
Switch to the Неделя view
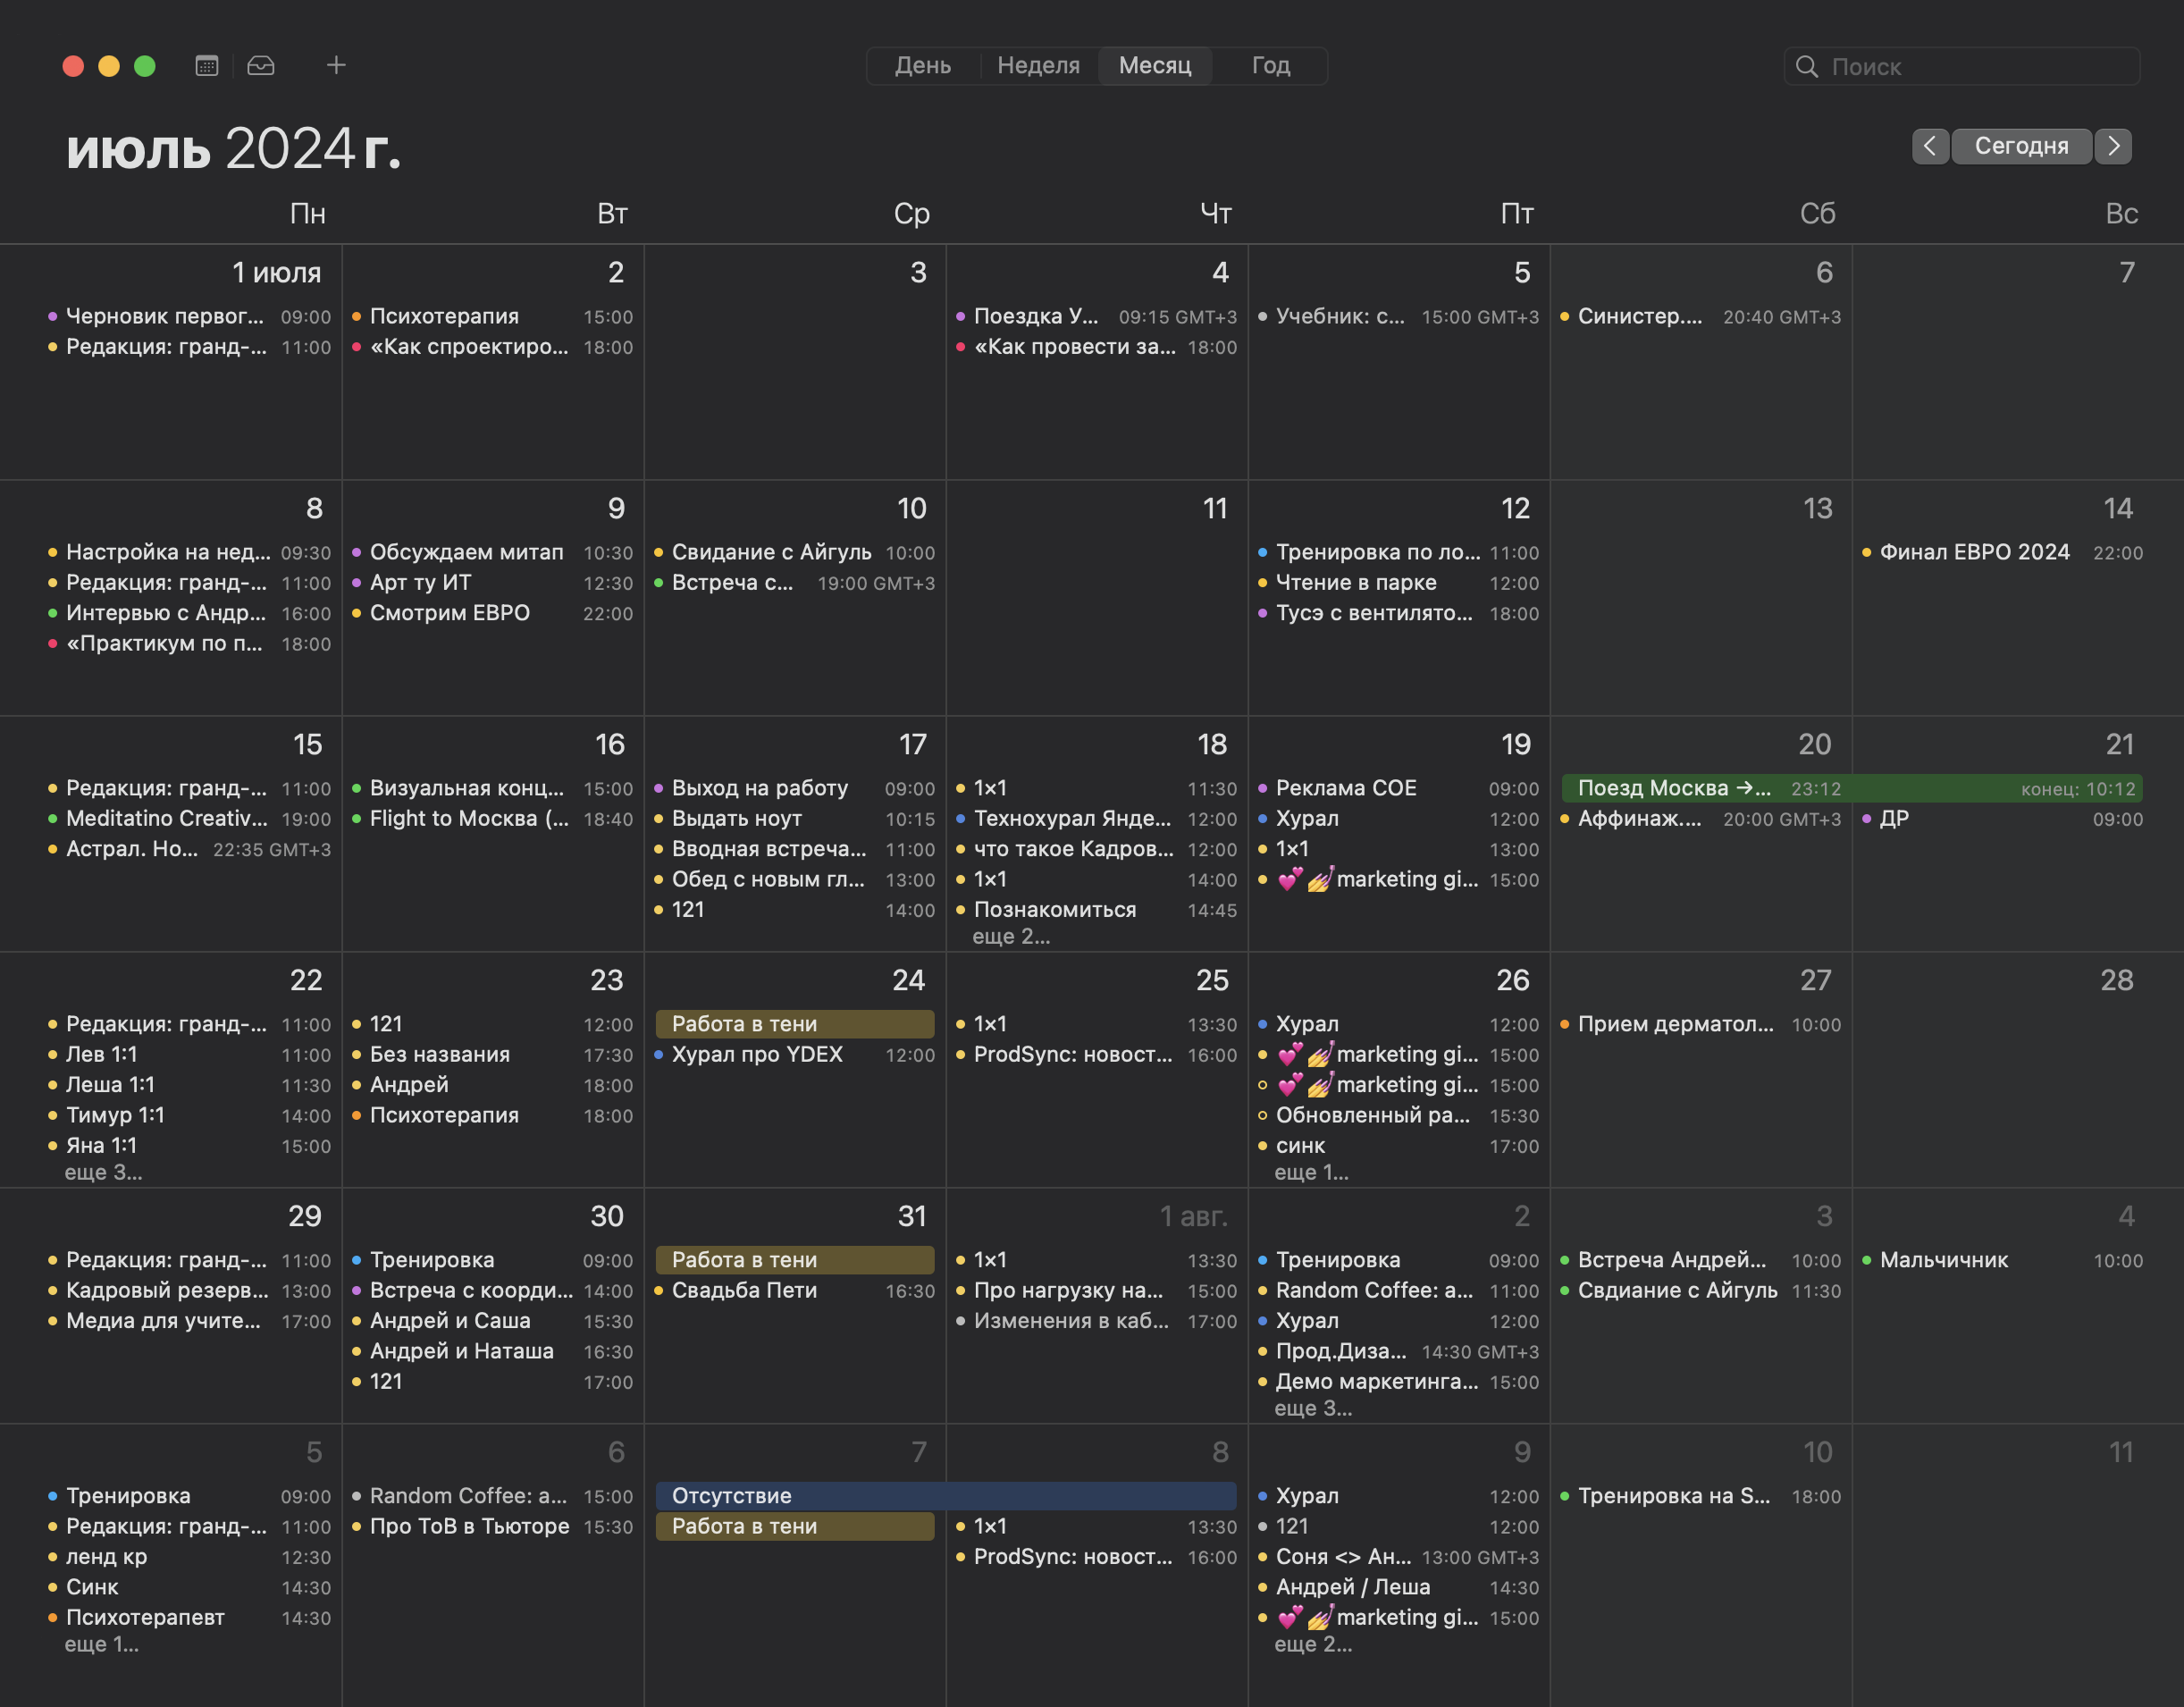[x=1038, y=66]
